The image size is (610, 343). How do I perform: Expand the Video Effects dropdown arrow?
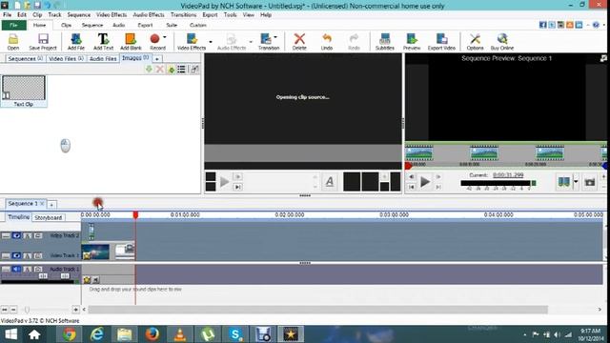click(211, 42)
